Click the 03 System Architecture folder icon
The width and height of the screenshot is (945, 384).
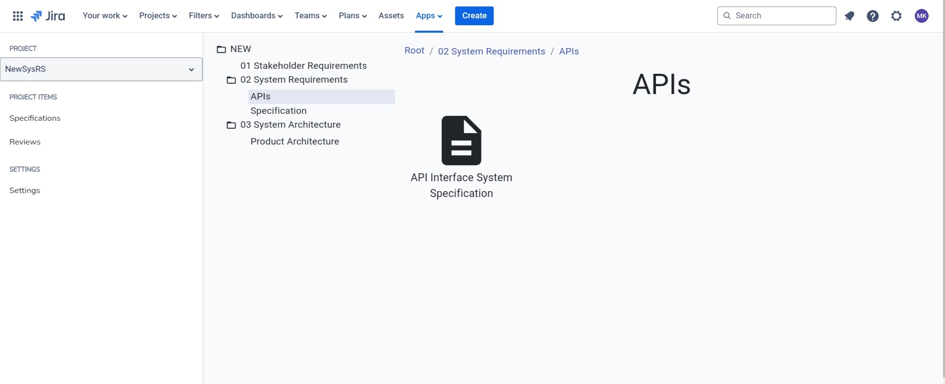pos(231,125)
